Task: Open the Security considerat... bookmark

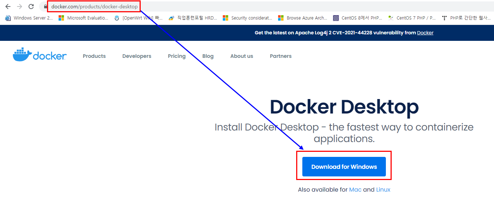Action: coord(247,18)
